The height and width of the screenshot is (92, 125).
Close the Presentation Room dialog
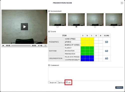click(x=122, y=3)
